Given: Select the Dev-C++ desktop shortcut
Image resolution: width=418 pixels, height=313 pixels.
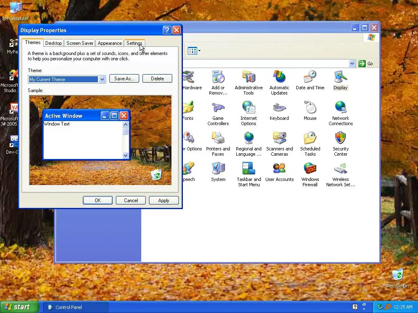Looking at the screenshot, I should click(13, 145).
